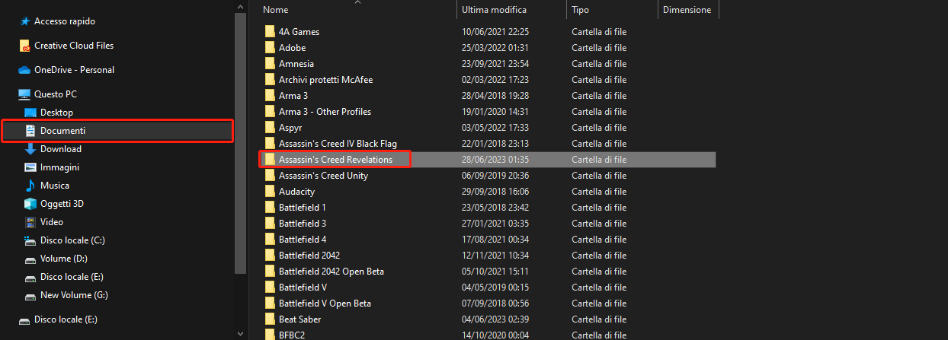Select the Battlefield 4 folder
Screen dimensions: 948x340
click(x=303, y=240)
